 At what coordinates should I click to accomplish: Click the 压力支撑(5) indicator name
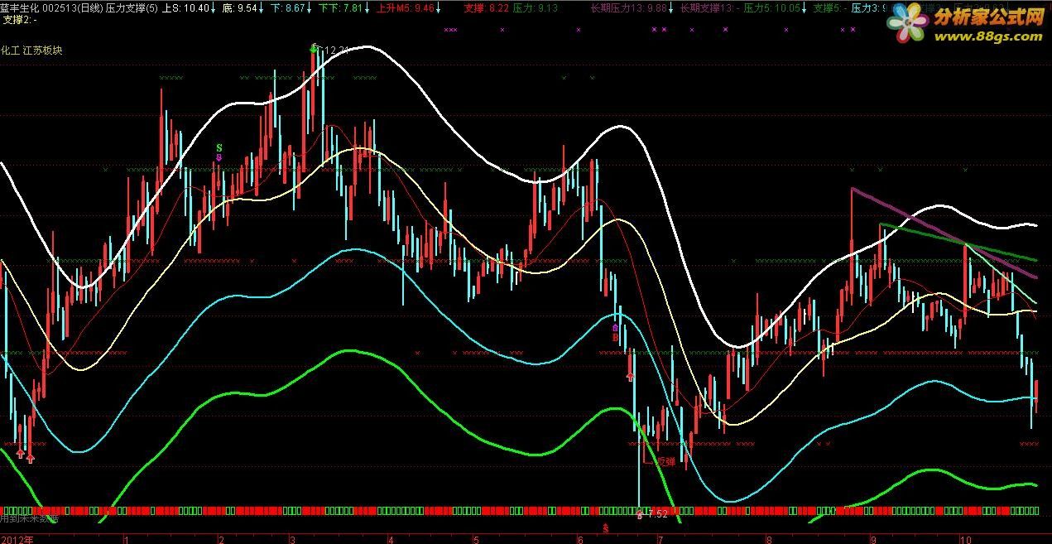point(132,7)
